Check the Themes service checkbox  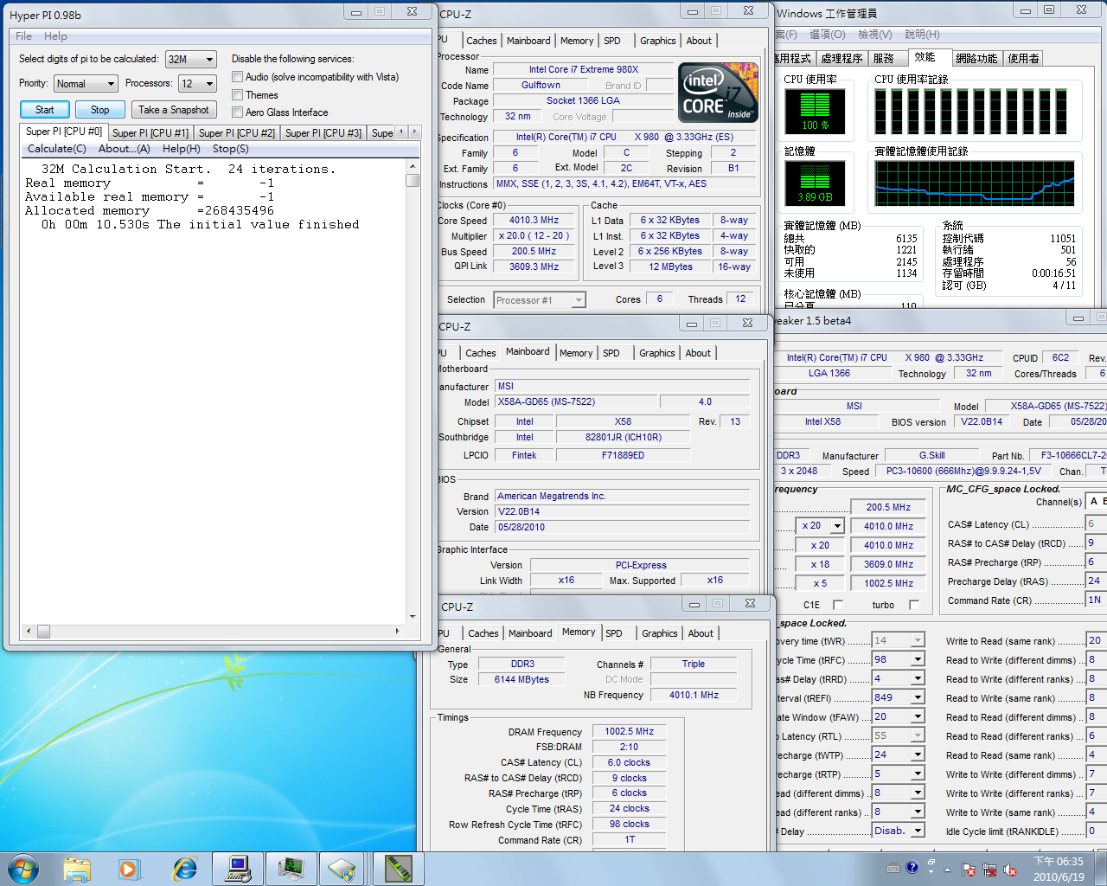coord(237,94)
